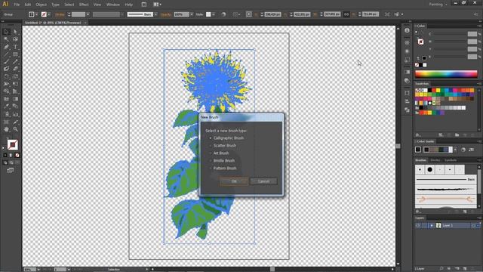Open Swatch Libraries menu icon
483x272 pixels.
[418, 134]
